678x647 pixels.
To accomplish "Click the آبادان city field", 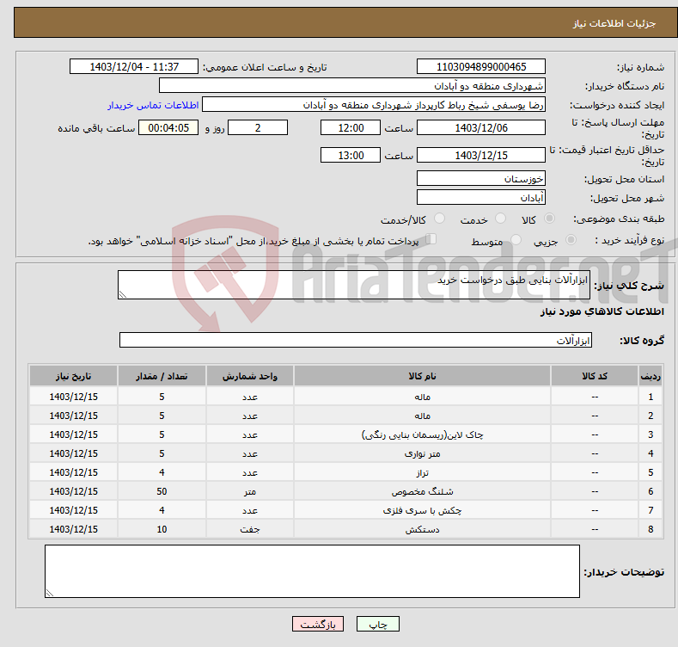I will coord(481,198).
